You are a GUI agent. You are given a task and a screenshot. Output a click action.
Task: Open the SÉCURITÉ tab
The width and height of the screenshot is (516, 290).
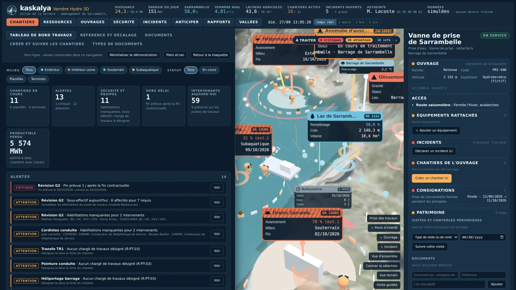click(124, 22)
